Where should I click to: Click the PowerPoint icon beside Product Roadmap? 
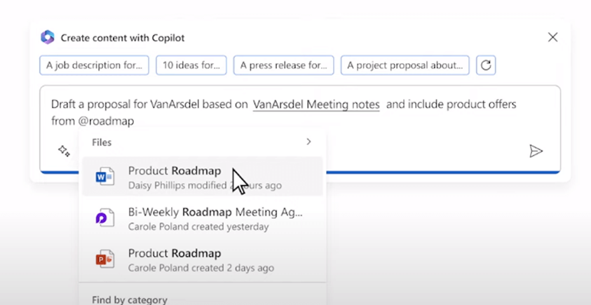click(x=105, y=259)
